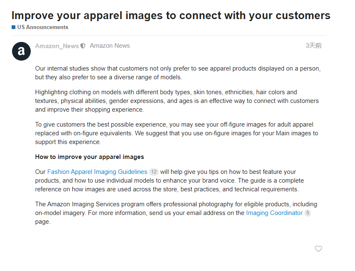Viewport: 355px width, 271px height.
Task: Click the paragraph starting "Our internal studies show"
Action: click(178, 73)
